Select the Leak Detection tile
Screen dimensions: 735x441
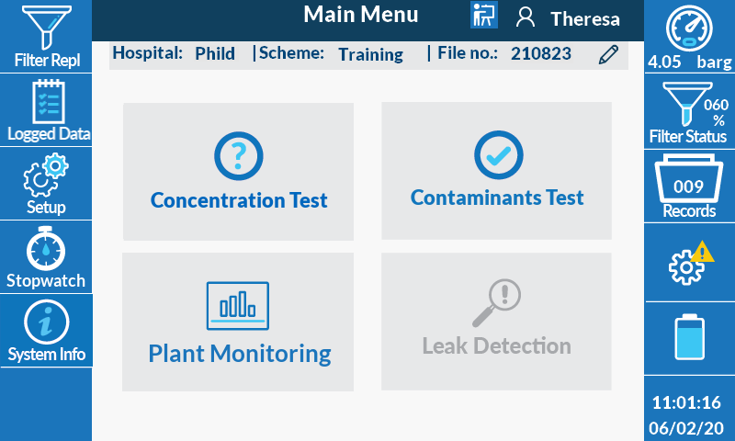(x=496, y=322)
